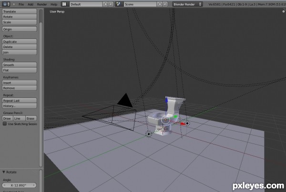Select Grease Pencil Erase
The width and height of the screenshot is (286, 192).
click(31, 118)
